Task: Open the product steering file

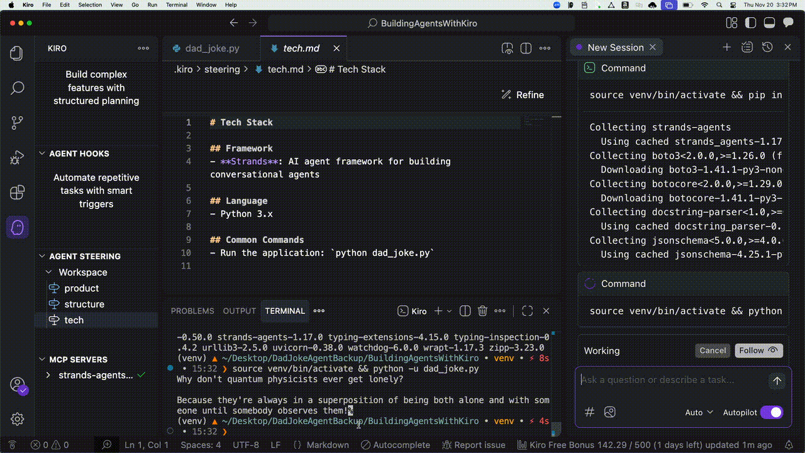Action: click(x=81, y=288)
